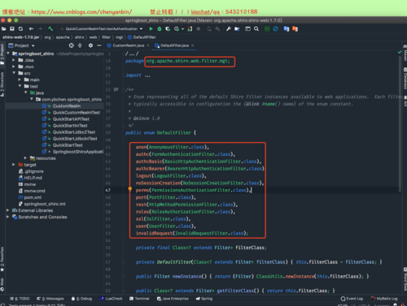Click the expand/collapse all icon in Project panel
Viewport: 407px width, 306px height.
80,45
